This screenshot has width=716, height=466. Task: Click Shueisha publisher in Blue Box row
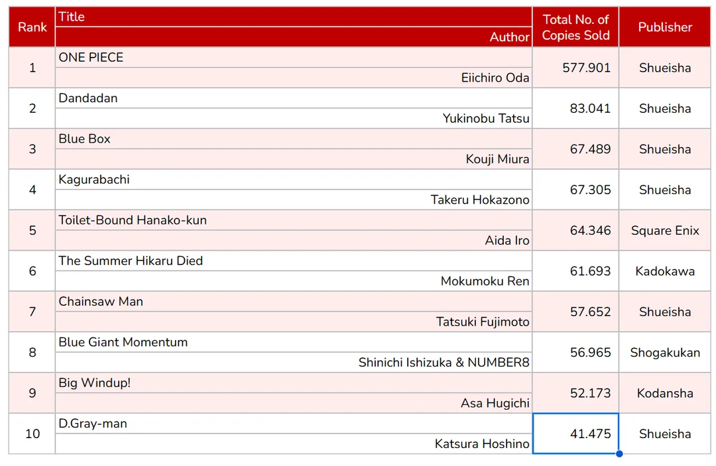[665, 148]
